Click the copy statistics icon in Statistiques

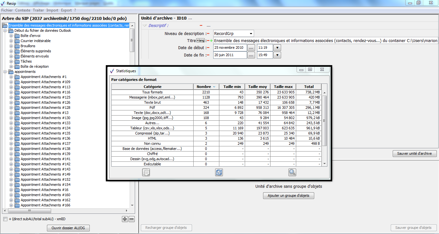pos(146,172)
